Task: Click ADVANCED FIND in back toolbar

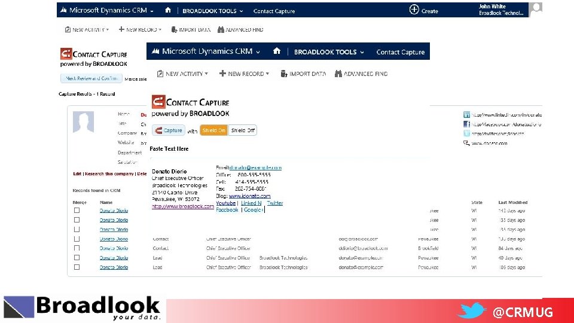Action: tap(240, 30)
